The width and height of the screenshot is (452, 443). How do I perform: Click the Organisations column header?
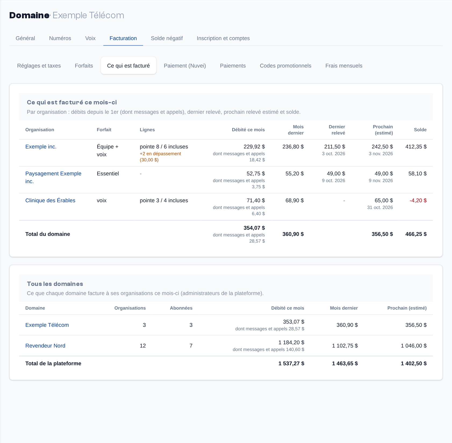130,308
